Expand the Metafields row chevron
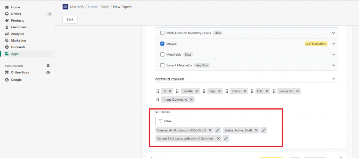 [334, 55]
